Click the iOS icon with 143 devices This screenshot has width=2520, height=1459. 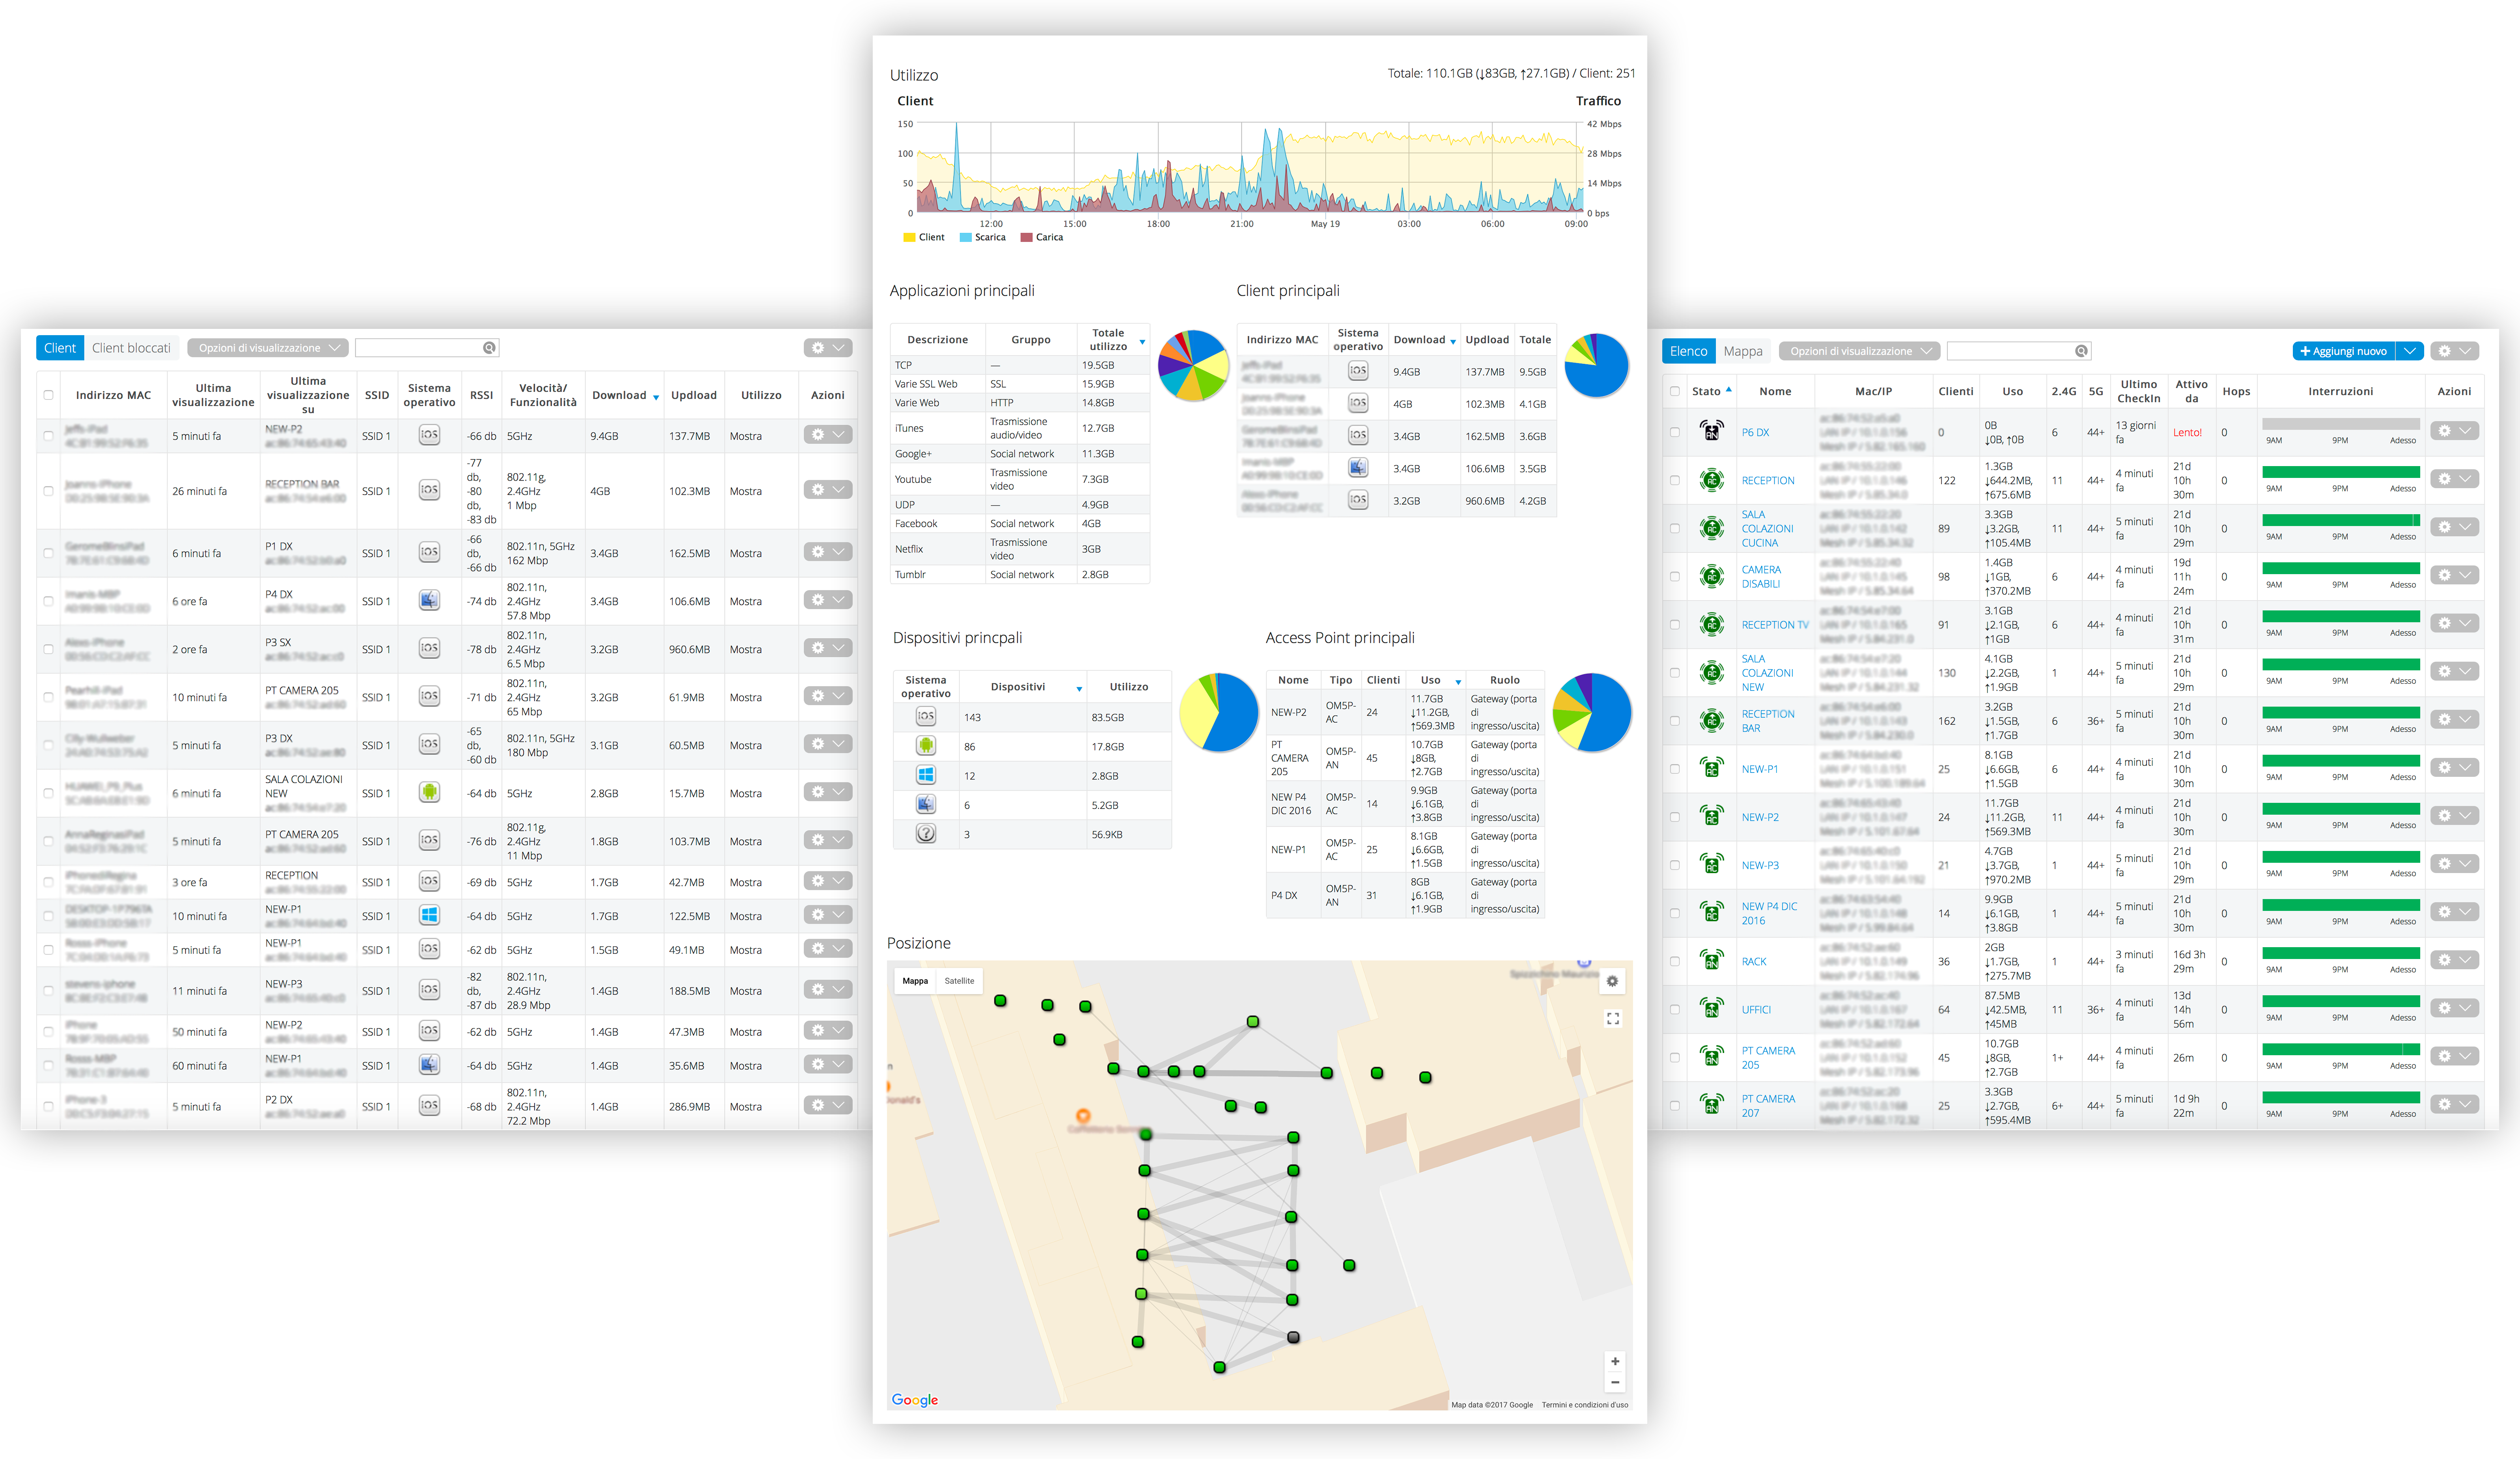click(x=926, y=717)
